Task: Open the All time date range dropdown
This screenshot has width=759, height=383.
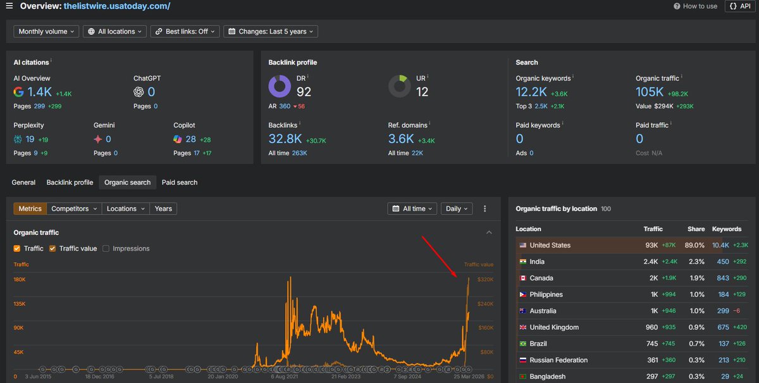Action: pos(412,208)
